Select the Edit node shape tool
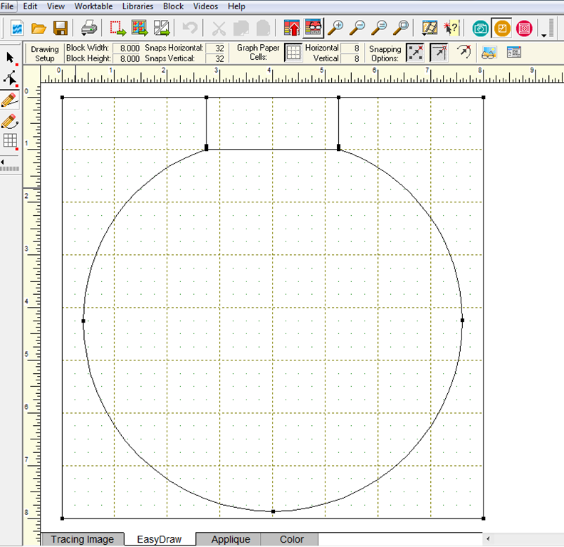This screenshot has height=547, width=564. tap(10, 78)
